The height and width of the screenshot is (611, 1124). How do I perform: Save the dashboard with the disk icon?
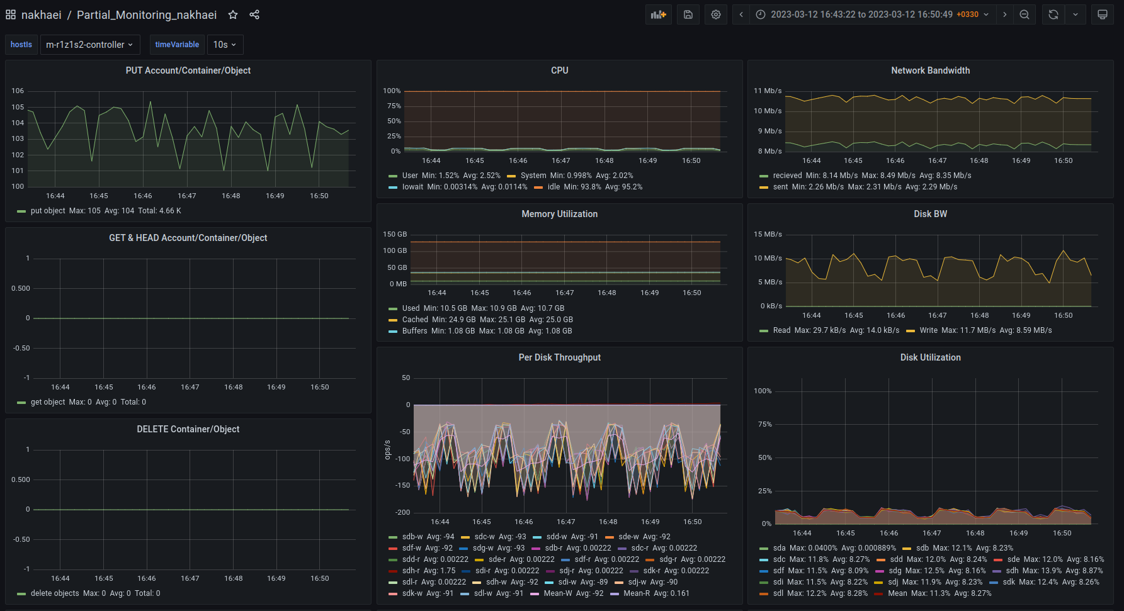tap(688, 14)
